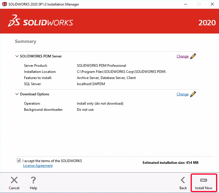Select 'Install only (do not download)' text
This screenshot has width=219, height=193.
(x=100, y=103)
